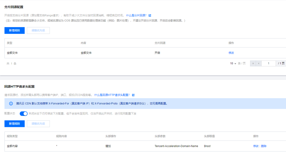
Task: Open the 10 条/页 page size dropdown
Action: click(233, 64)
